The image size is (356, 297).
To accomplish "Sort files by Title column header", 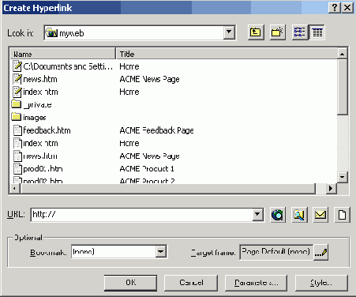I will pyautogui.click(x=227, y=54).
